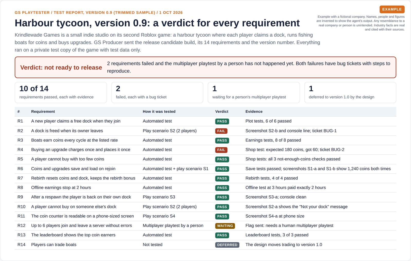Click the "failed, each with a bug ticket" card
This screenshot has width=411, height=261.
click(157, 93)
